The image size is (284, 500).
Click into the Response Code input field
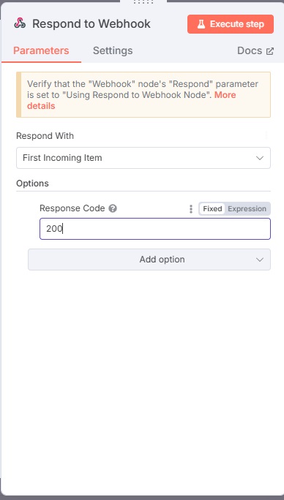[155, 229]
